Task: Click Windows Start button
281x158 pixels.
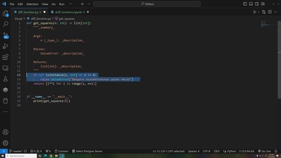Action: pyautogui.click(x=3, y=156)
